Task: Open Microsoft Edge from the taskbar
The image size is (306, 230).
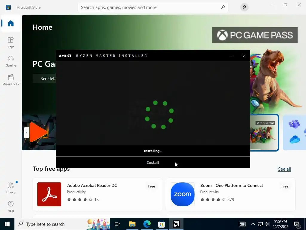Action: point(147,224)
